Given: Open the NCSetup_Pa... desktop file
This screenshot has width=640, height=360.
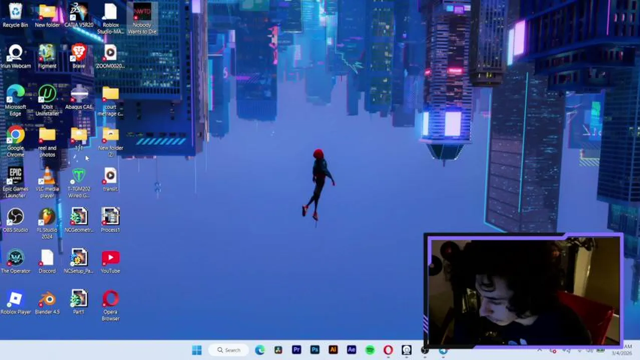Looking at the screenshot, I should pos(79,261).
